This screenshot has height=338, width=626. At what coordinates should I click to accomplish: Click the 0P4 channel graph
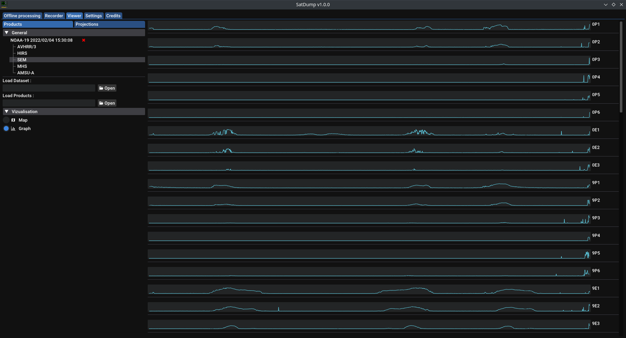point(369,79)
